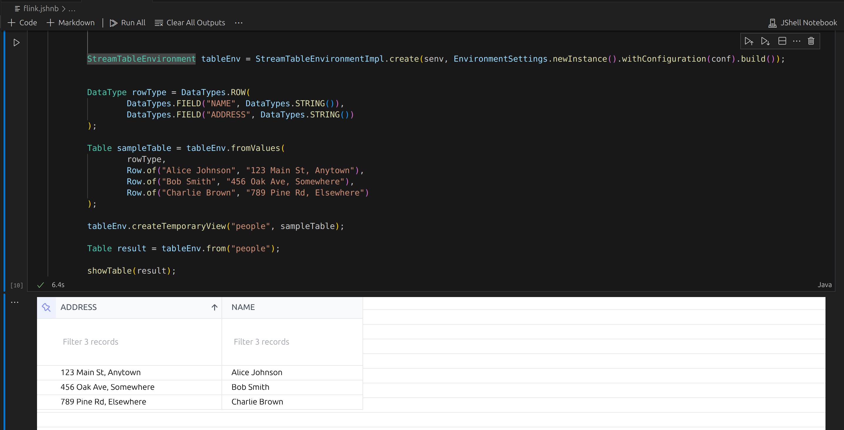Delete cell with trash icon

click(x=811, y=41)
